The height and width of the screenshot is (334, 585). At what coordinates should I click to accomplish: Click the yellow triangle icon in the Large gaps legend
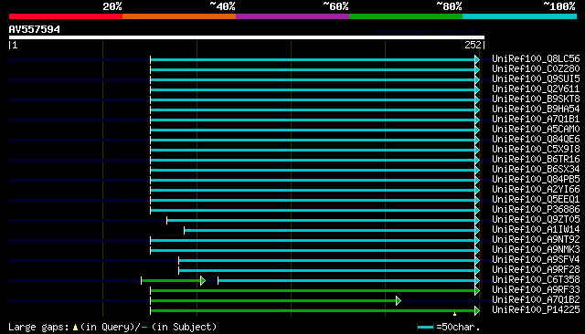point(75,328)
